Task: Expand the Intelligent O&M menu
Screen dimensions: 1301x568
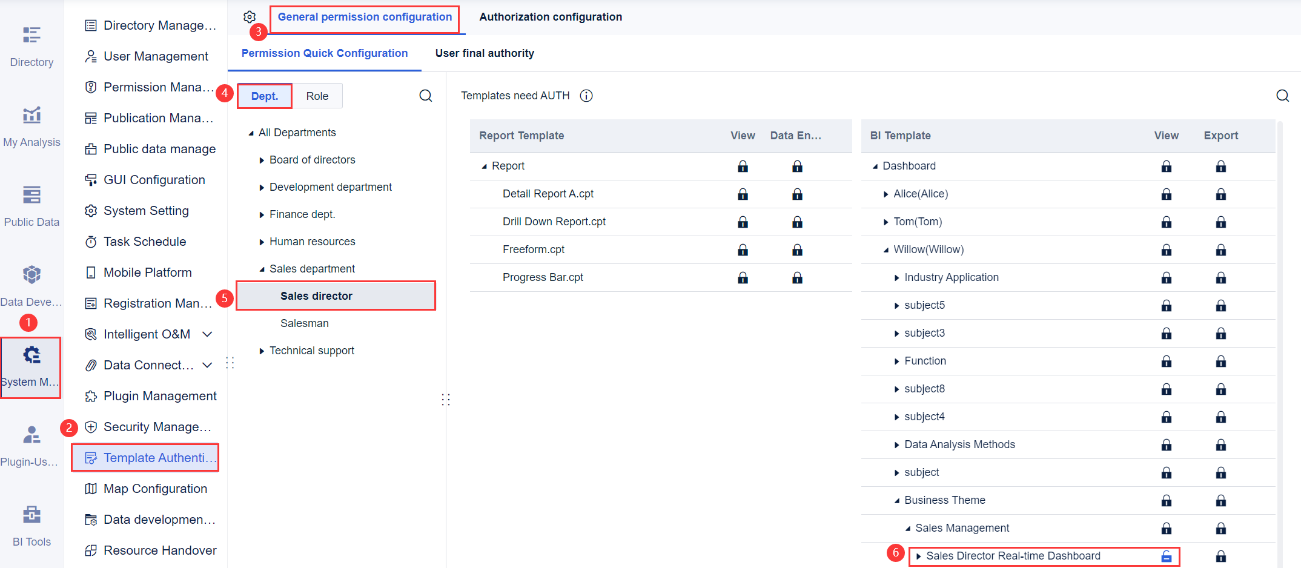Action: (x=208, y=334)
